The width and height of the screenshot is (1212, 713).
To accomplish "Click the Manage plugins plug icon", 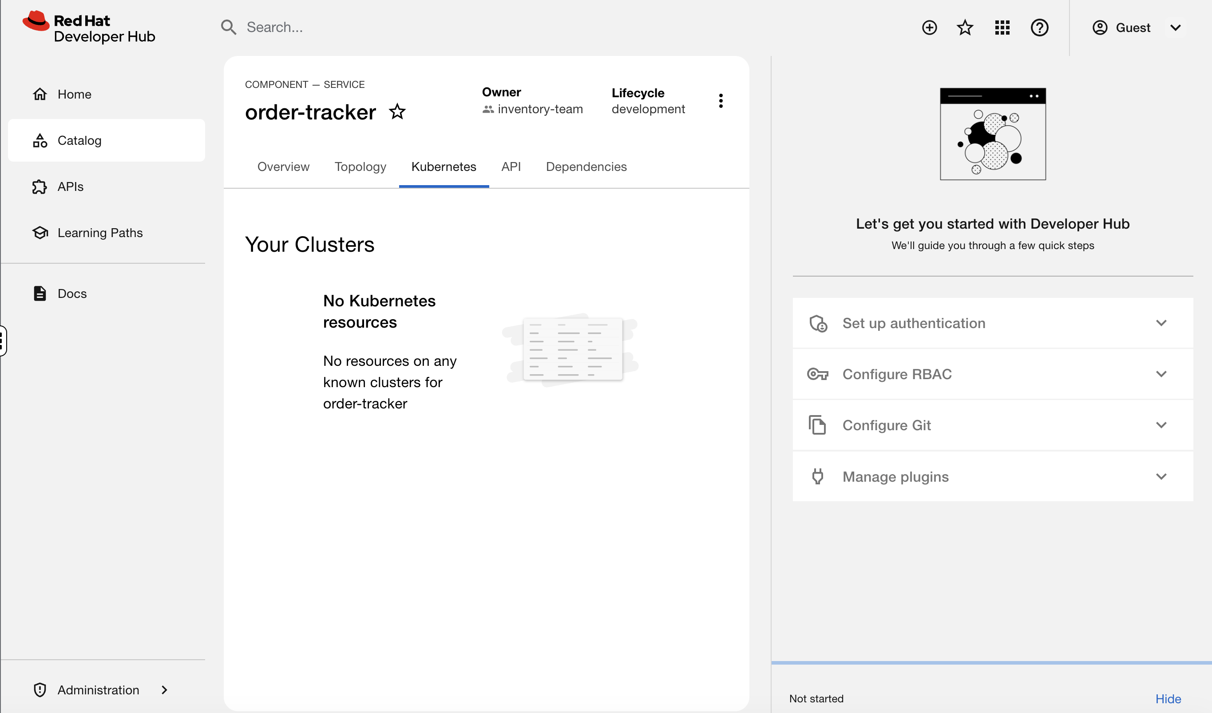I will coord(818,476).
